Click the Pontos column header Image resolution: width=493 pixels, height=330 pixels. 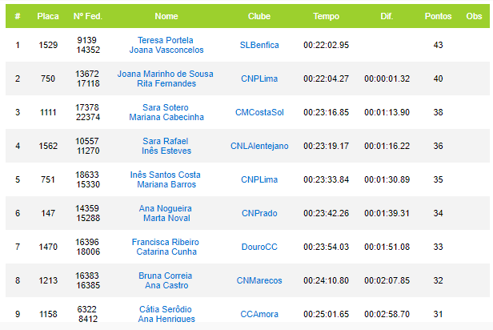click(x=438, y=16)
